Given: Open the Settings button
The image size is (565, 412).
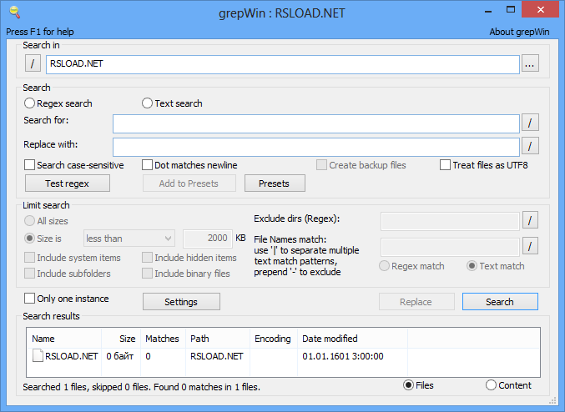Looking at the screenshot, I should (181, 301).
